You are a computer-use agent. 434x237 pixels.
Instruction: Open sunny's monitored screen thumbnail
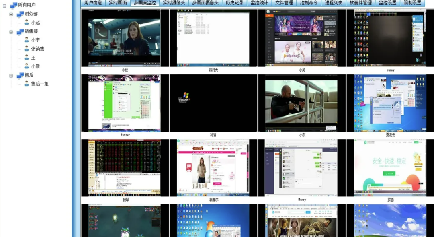click(x=390, y=38)
